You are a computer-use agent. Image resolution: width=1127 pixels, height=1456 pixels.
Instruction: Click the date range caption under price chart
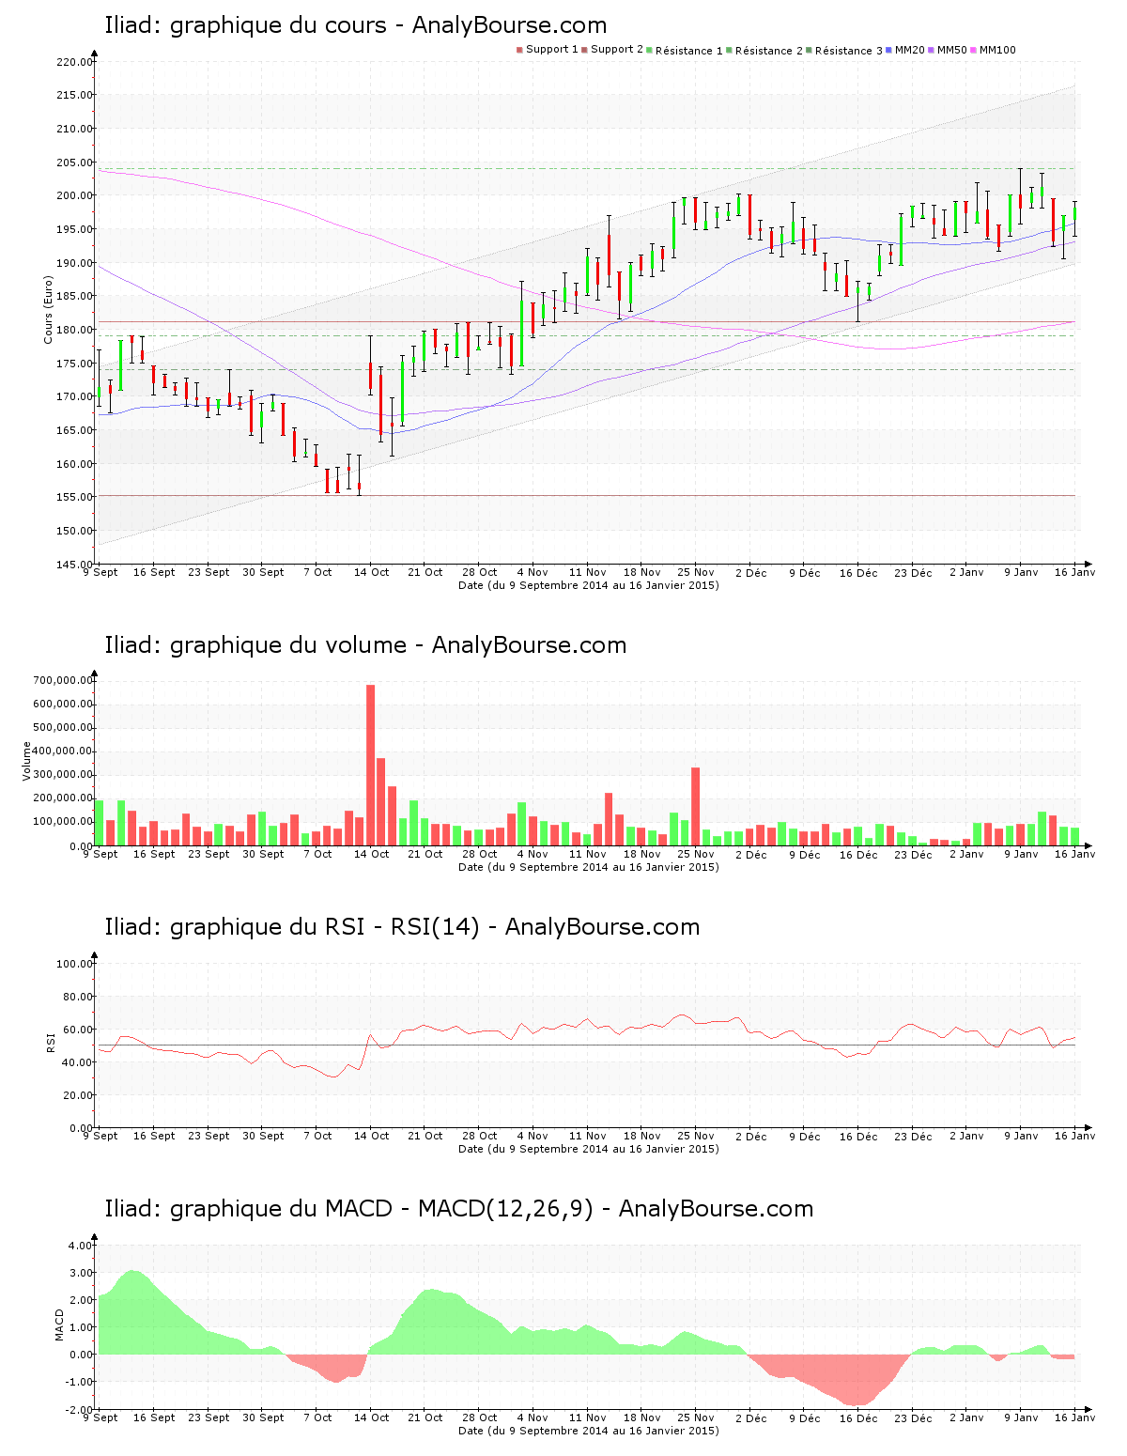click(x=588, y=585)
